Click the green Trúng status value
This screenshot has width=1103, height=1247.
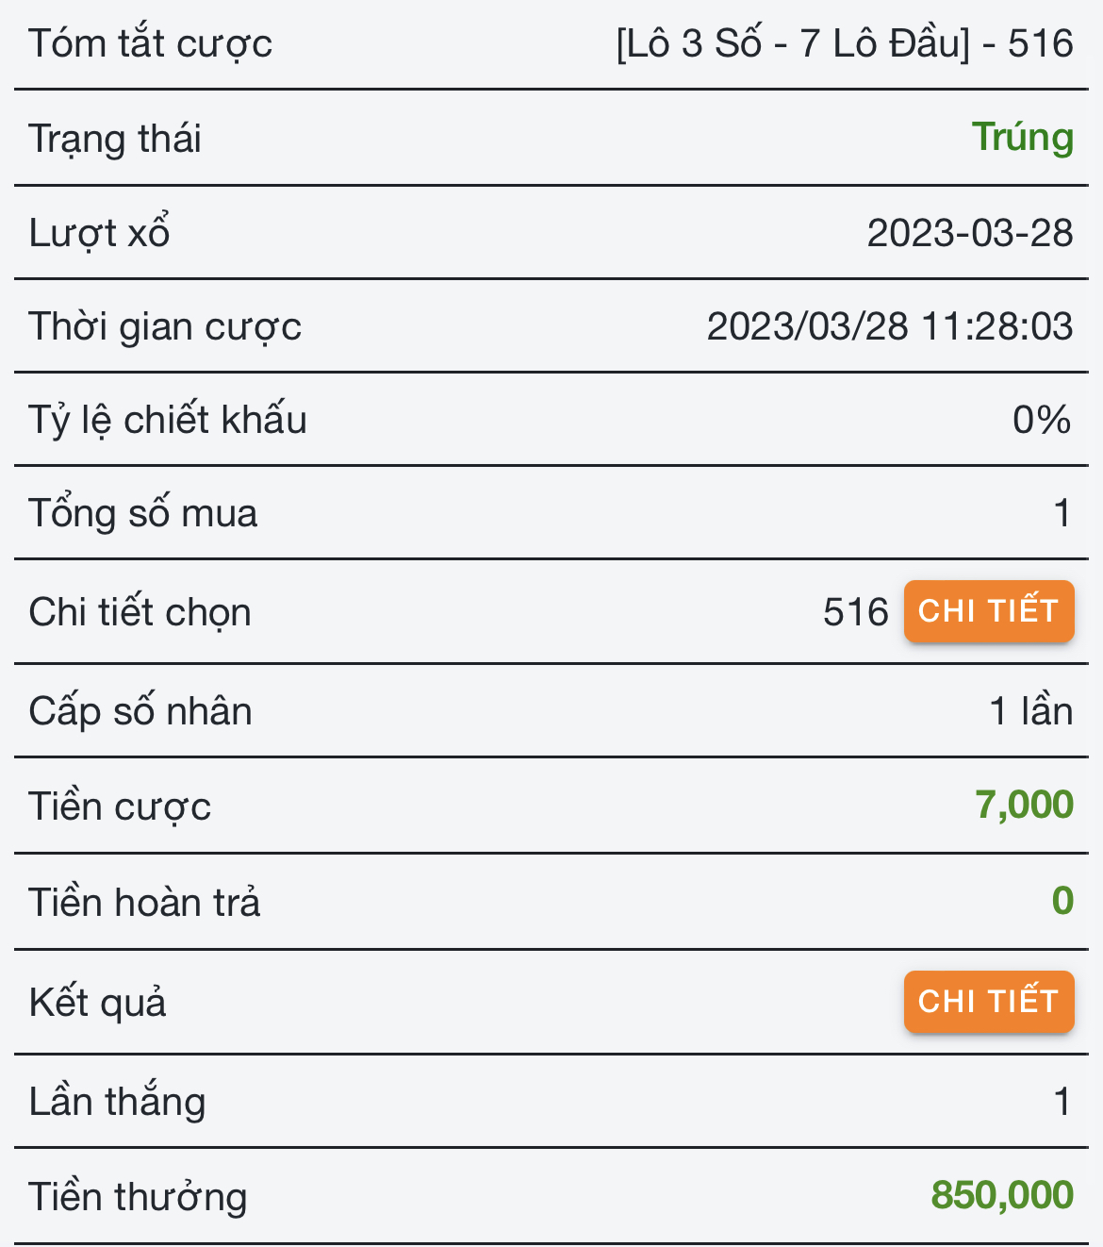[x=1022, y=138]
